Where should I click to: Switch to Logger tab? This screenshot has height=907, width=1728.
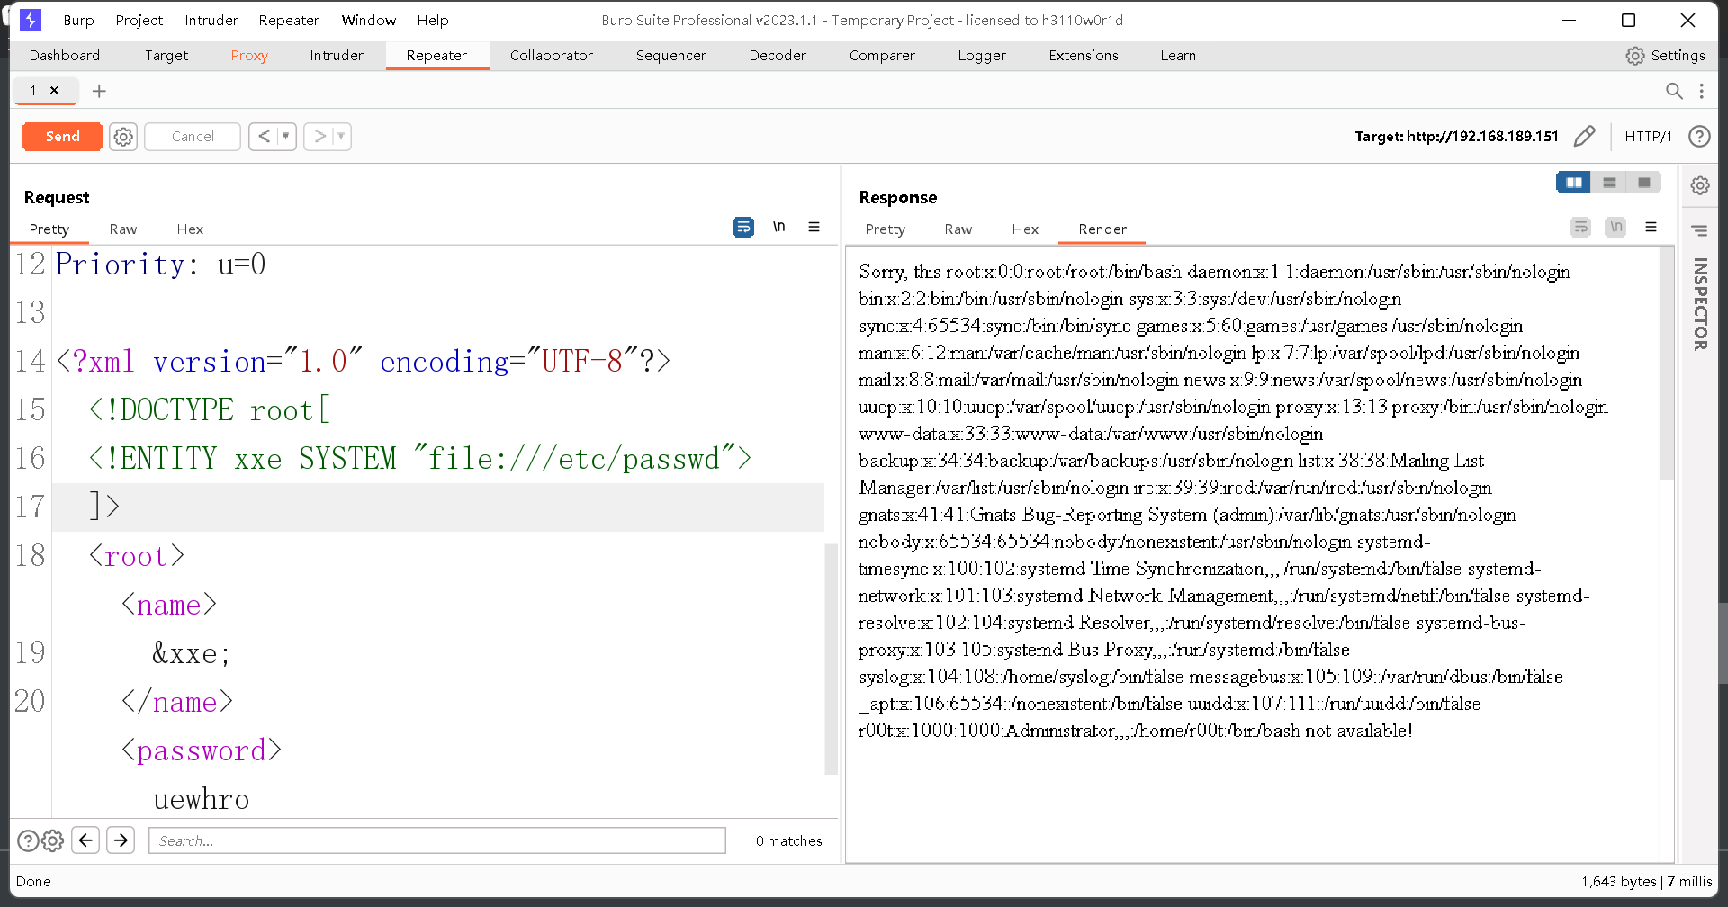982,56
